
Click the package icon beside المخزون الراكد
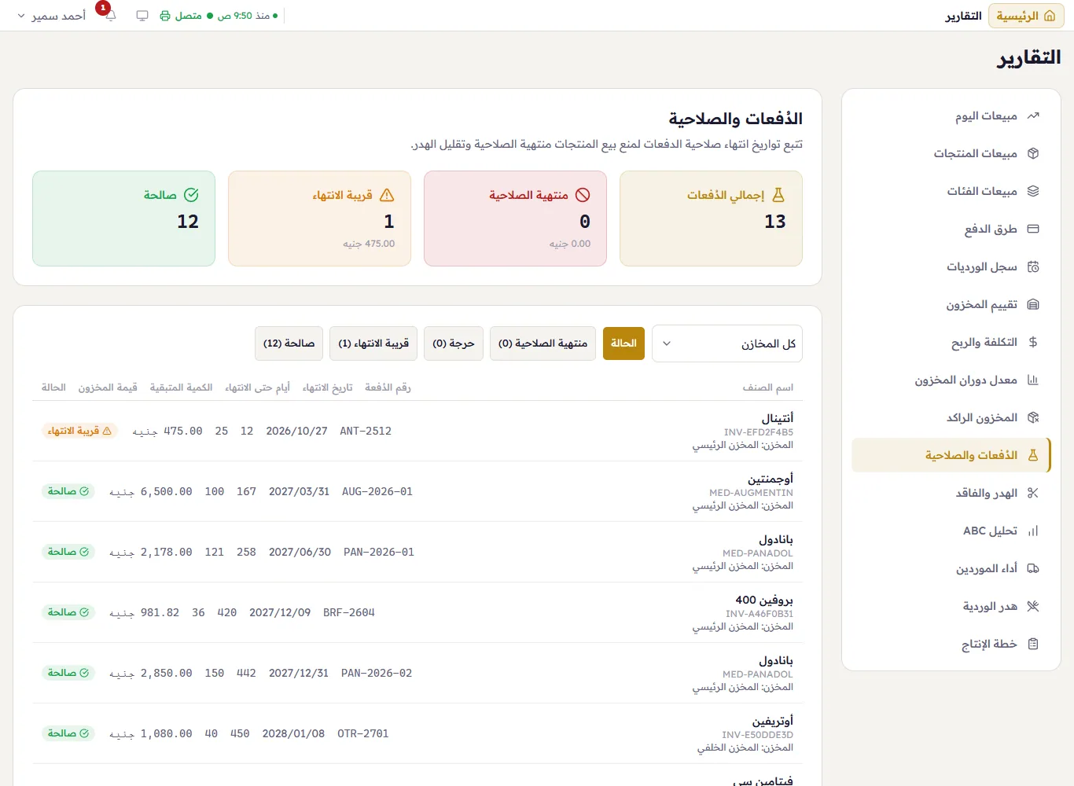pyautogui.click(x=1033, y=417)
